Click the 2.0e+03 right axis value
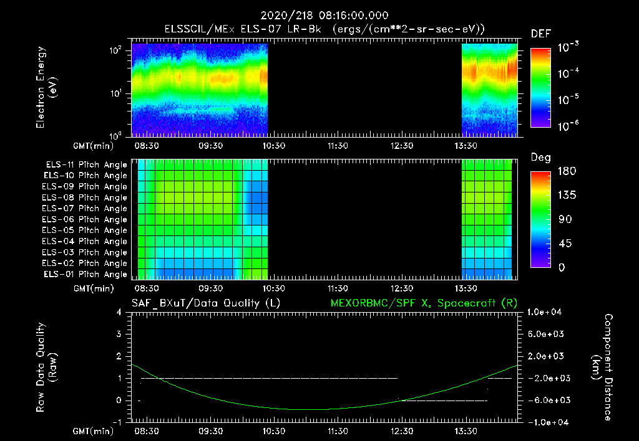The width and height of the screenshot is (639, 441). click(545, 356)
